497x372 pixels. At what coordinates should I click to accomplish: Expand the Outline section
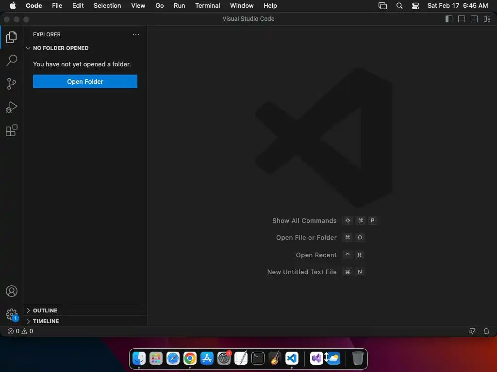(85, 310)
